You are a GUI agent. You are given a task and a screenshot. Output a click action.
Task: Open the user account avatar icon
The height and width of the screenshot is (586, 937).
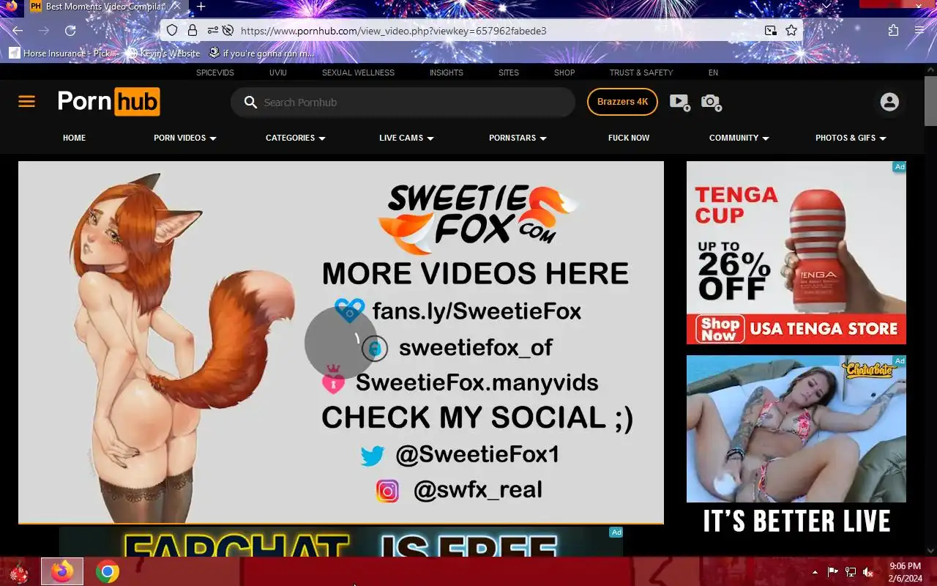[889, 102]
